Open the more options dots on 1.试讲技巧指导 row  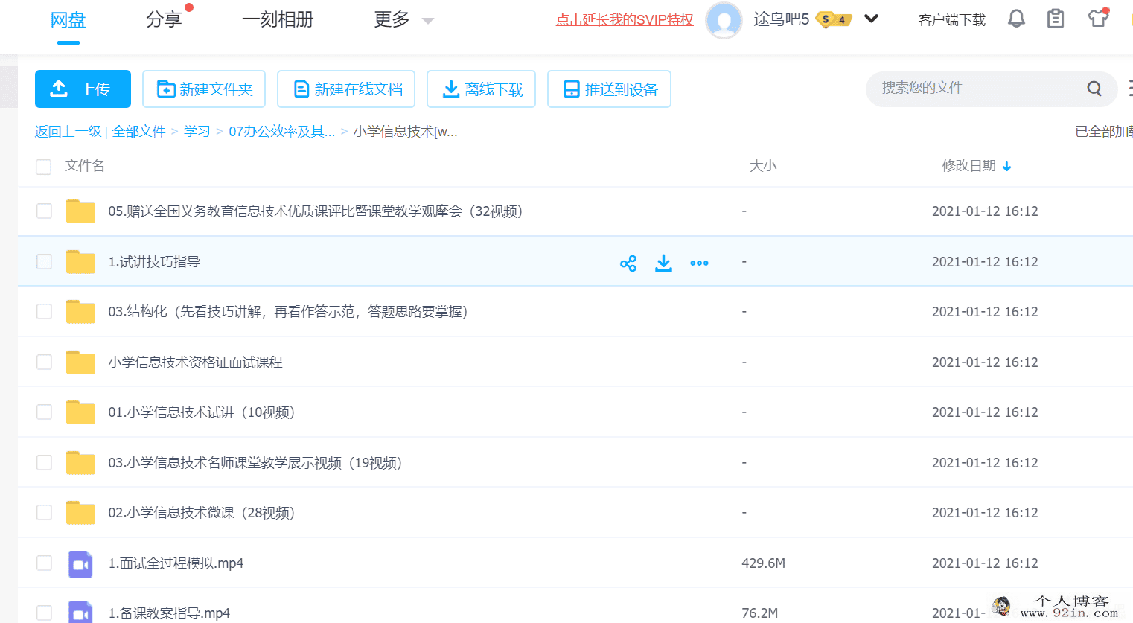(x=699, y=263)
